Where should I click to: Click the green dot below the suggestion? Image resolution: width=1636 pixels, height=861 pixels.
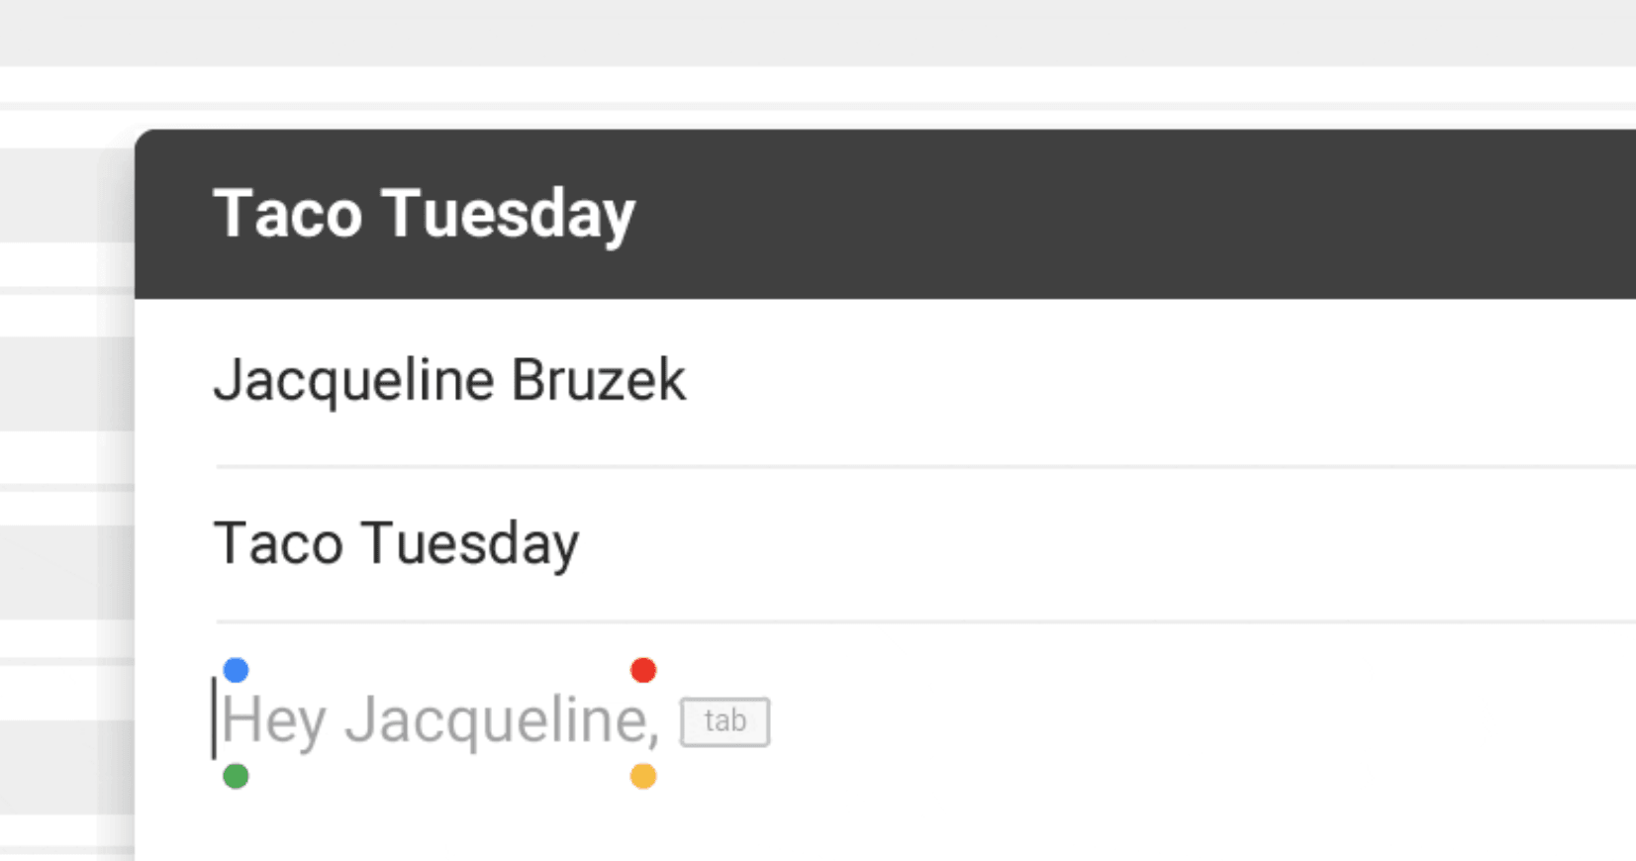coord(236,776)
